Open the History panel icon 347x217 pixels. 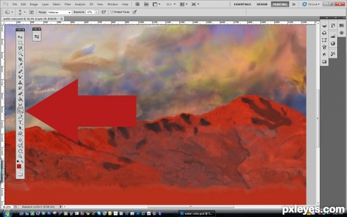click(333, 25)
